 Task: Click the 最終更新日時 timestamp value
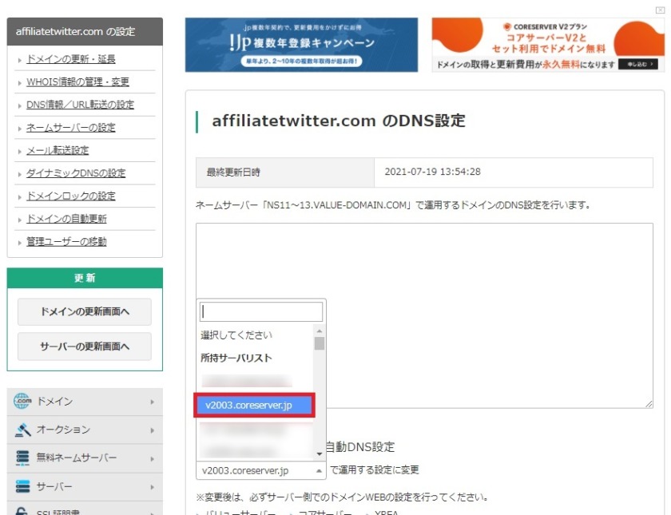[x=433, y=172]
